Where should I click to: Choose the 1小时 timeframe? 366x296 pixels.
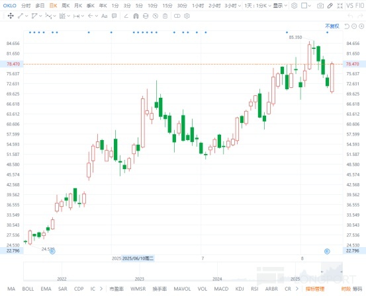(198, 5)
